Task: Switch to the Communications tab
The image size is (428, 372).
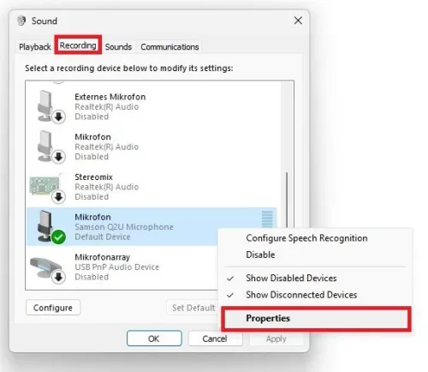Action: tap(169, 46)
